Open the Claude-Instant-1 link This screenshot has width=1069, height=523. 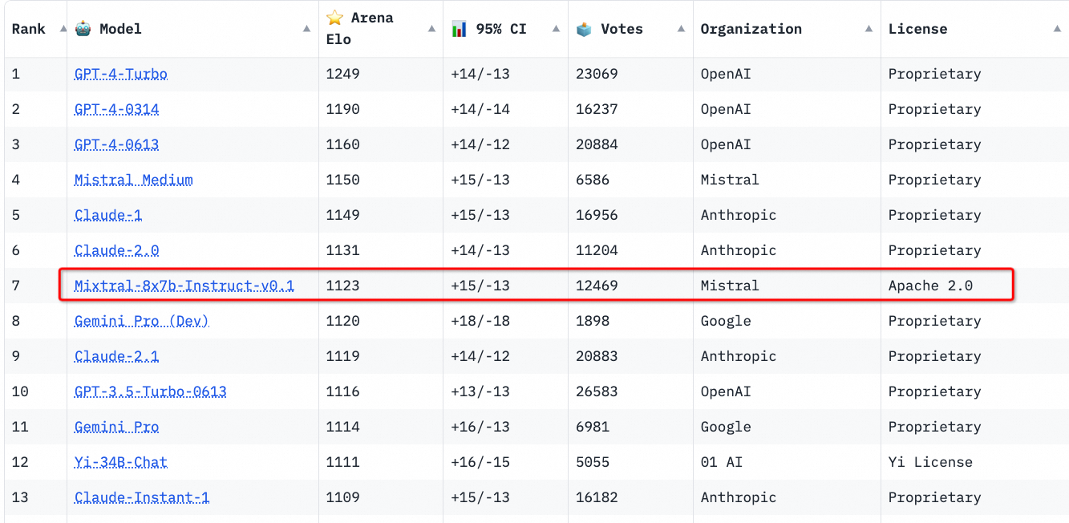(142, 497)
